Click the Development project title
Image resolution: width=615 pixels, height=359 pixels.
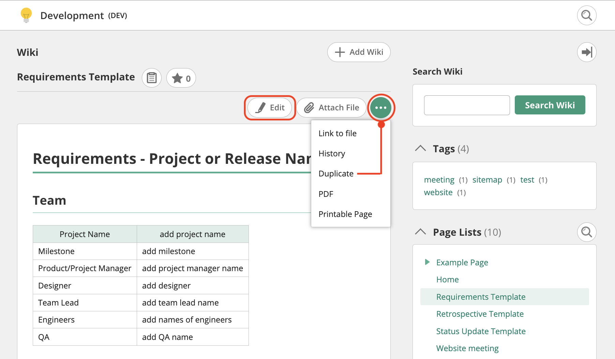tap(72, 16)
